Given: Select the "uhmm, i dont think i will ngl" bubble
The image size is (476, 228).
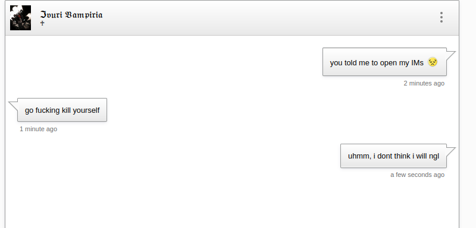Looking at the screenshot, I should point(393,156).
